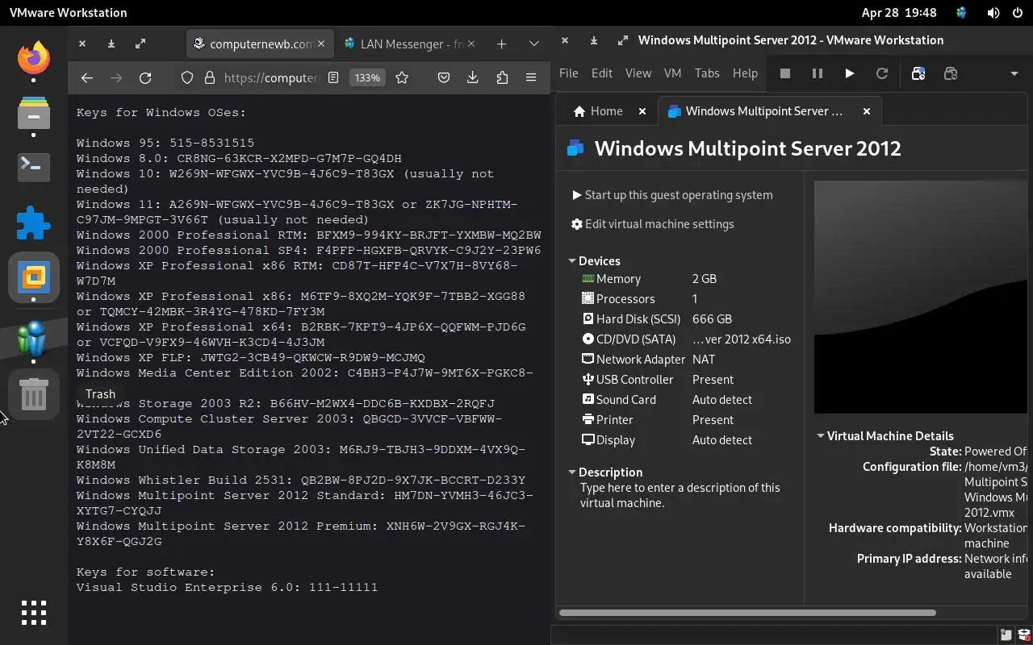
Task: Open the list all tabs dropdown
Action: point(533,44)
